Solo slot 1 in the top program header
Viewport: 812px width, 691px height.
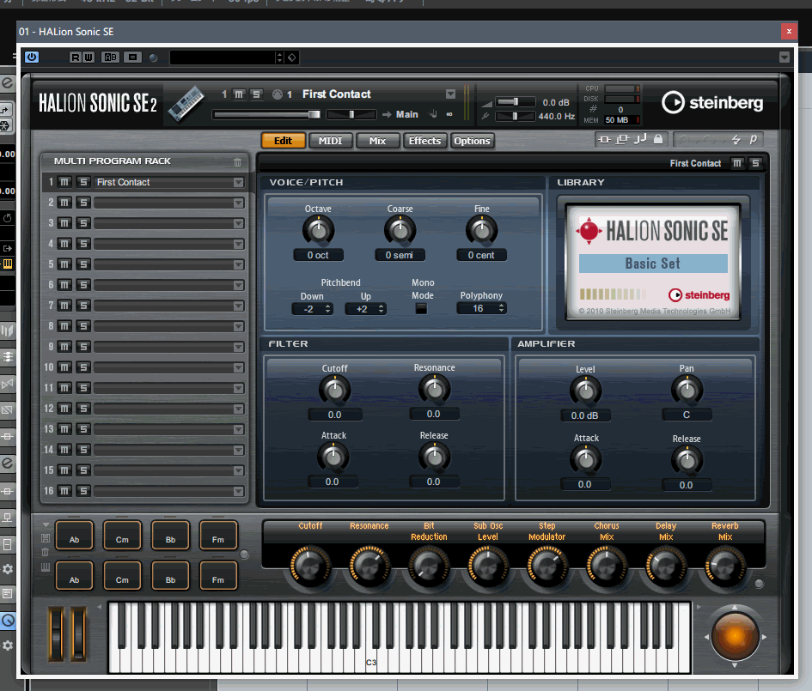[x=256, y=94]
